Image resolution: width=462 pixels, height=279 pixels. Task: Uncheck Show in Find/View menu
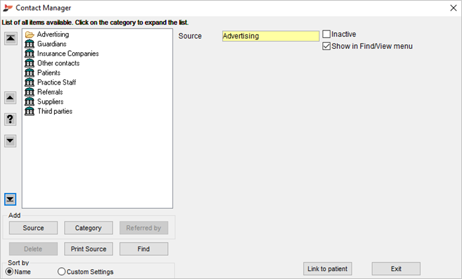tap(327, 46)
